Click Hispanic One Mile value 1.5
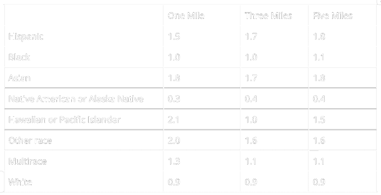 174,36
